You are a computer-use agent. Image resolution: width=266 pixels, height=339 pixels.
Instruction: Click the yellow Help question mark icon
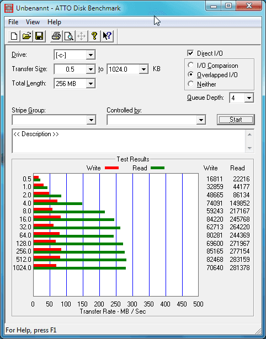coord(94,36)
